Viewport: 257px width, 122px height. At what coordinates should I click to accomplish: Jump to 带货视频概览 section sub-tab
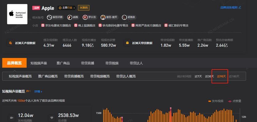pos(100,76)
